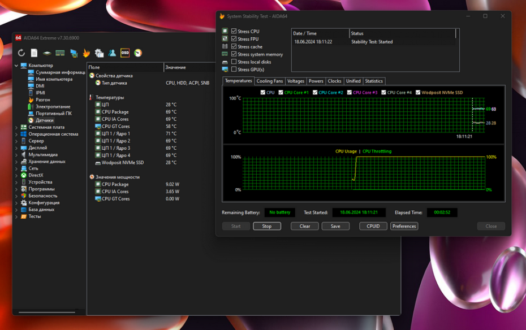Enable the Stress local disks option
Image resolution: width=526 pixels, height=330 pixels.
click(234, 62)
